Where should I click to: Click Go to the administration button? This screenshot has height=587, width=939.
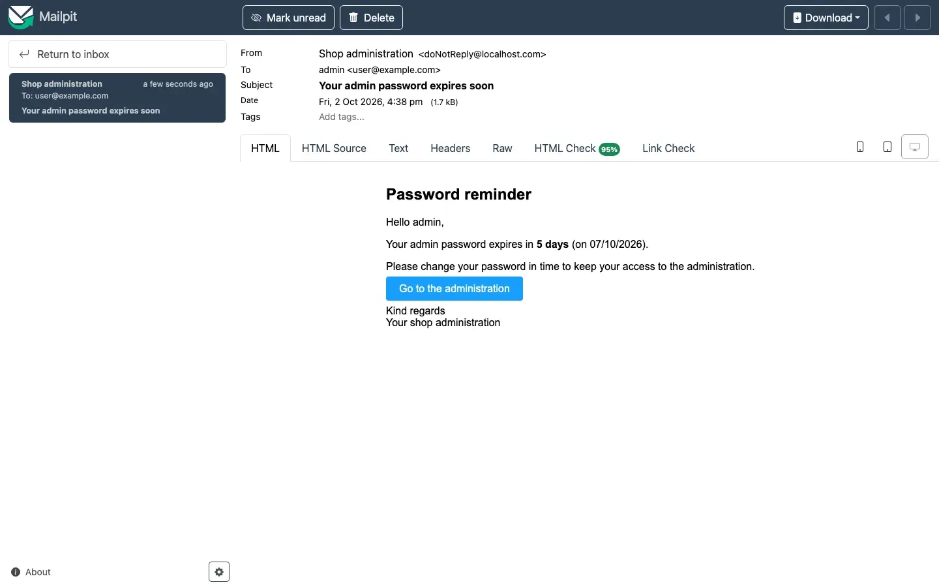(x=455, y=288)
